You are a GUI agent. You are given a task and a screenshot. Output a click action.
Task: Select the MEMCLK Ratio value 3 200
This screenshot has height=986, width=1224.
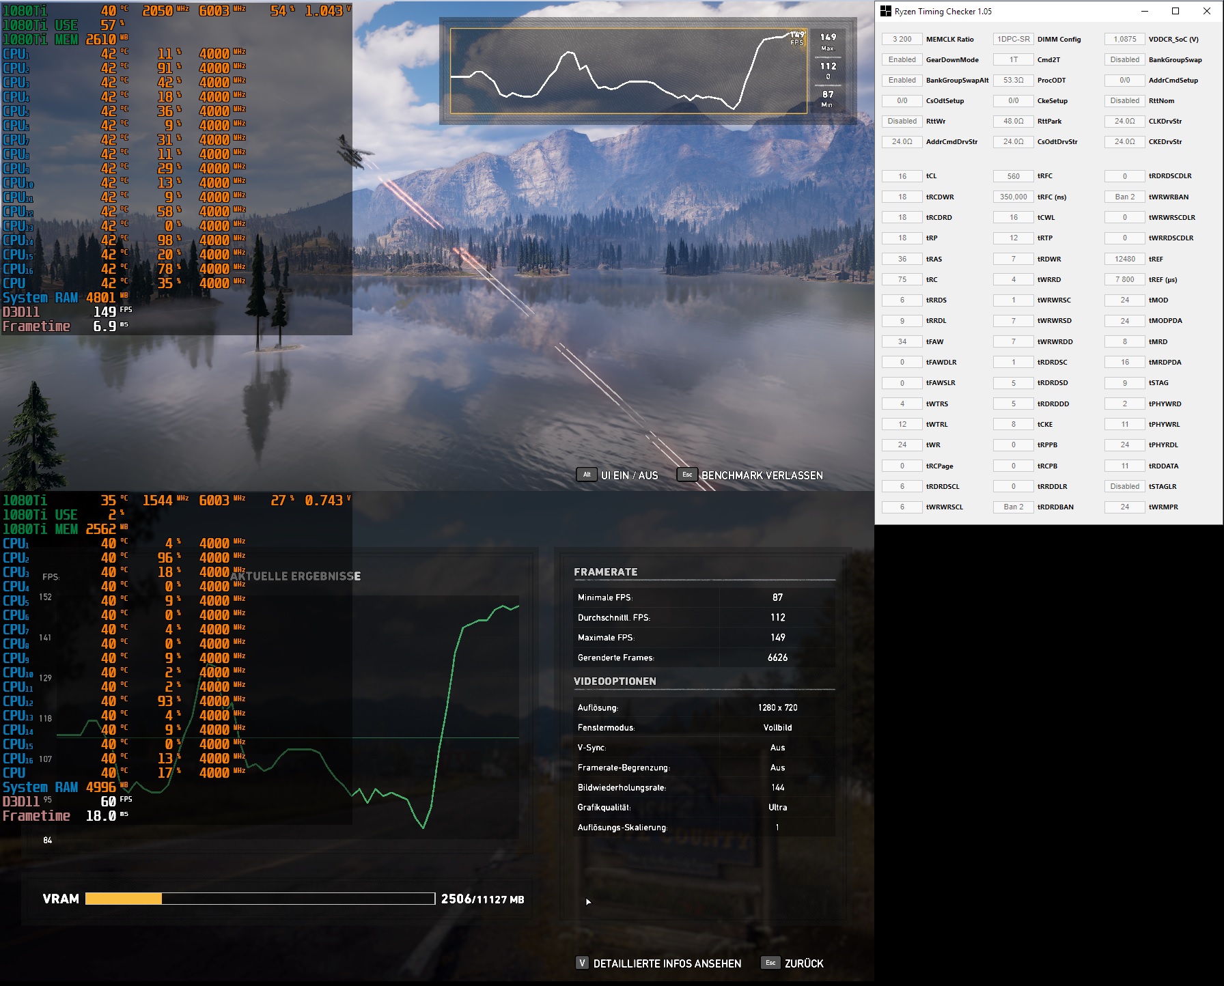tap(902, 39)
